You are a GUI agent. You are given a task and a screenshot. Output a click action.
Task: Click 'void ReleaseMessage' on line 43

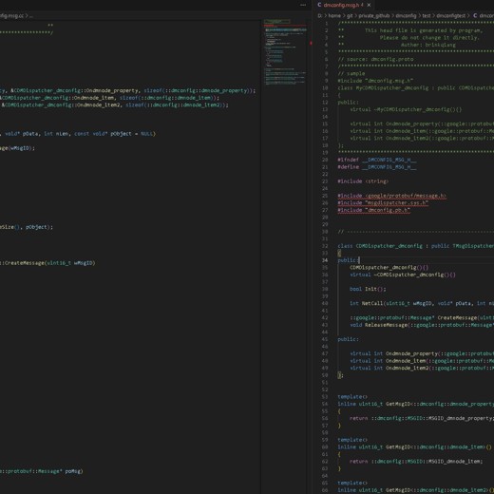pyautogui.click(x=378, y=325)
